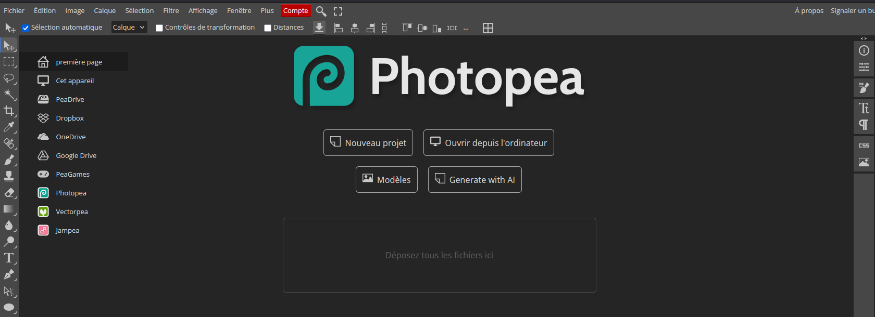
Task: Select the Pen tool
Action: (x=9, y=274)
